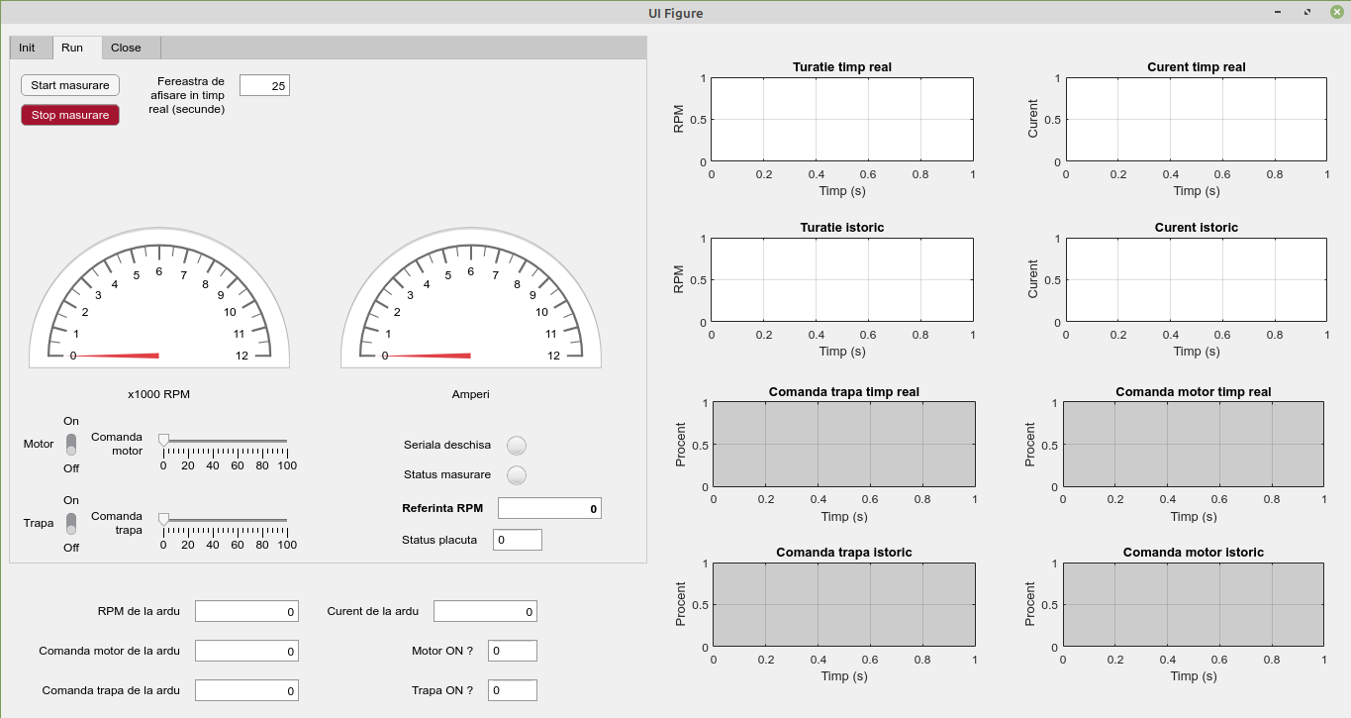
Task: Toggle the Motor On/Off switch
Action: pyautogui.click(x=71, y=445)
